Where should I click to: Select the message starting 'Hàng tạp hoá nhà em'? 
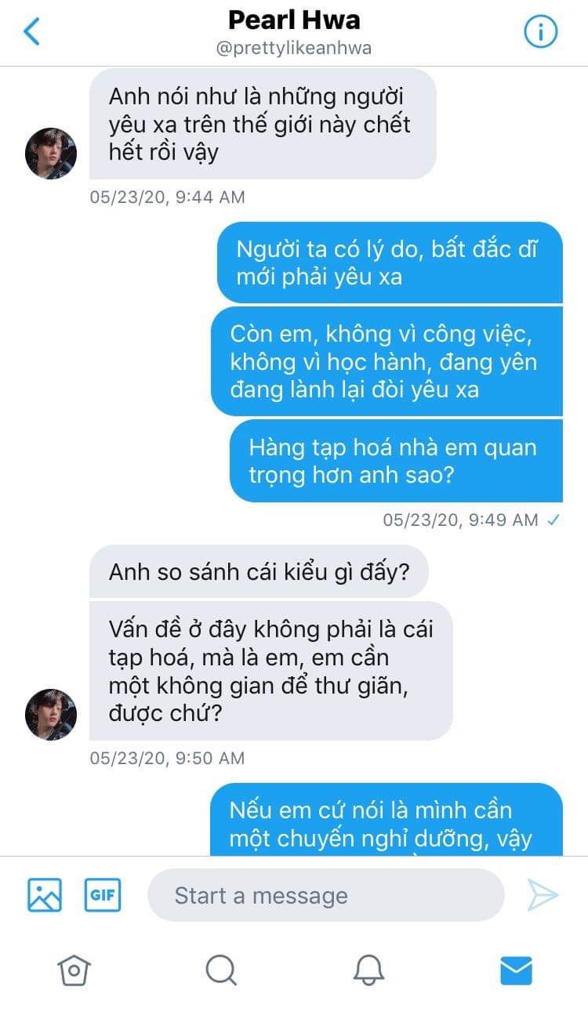pos(396,461)
